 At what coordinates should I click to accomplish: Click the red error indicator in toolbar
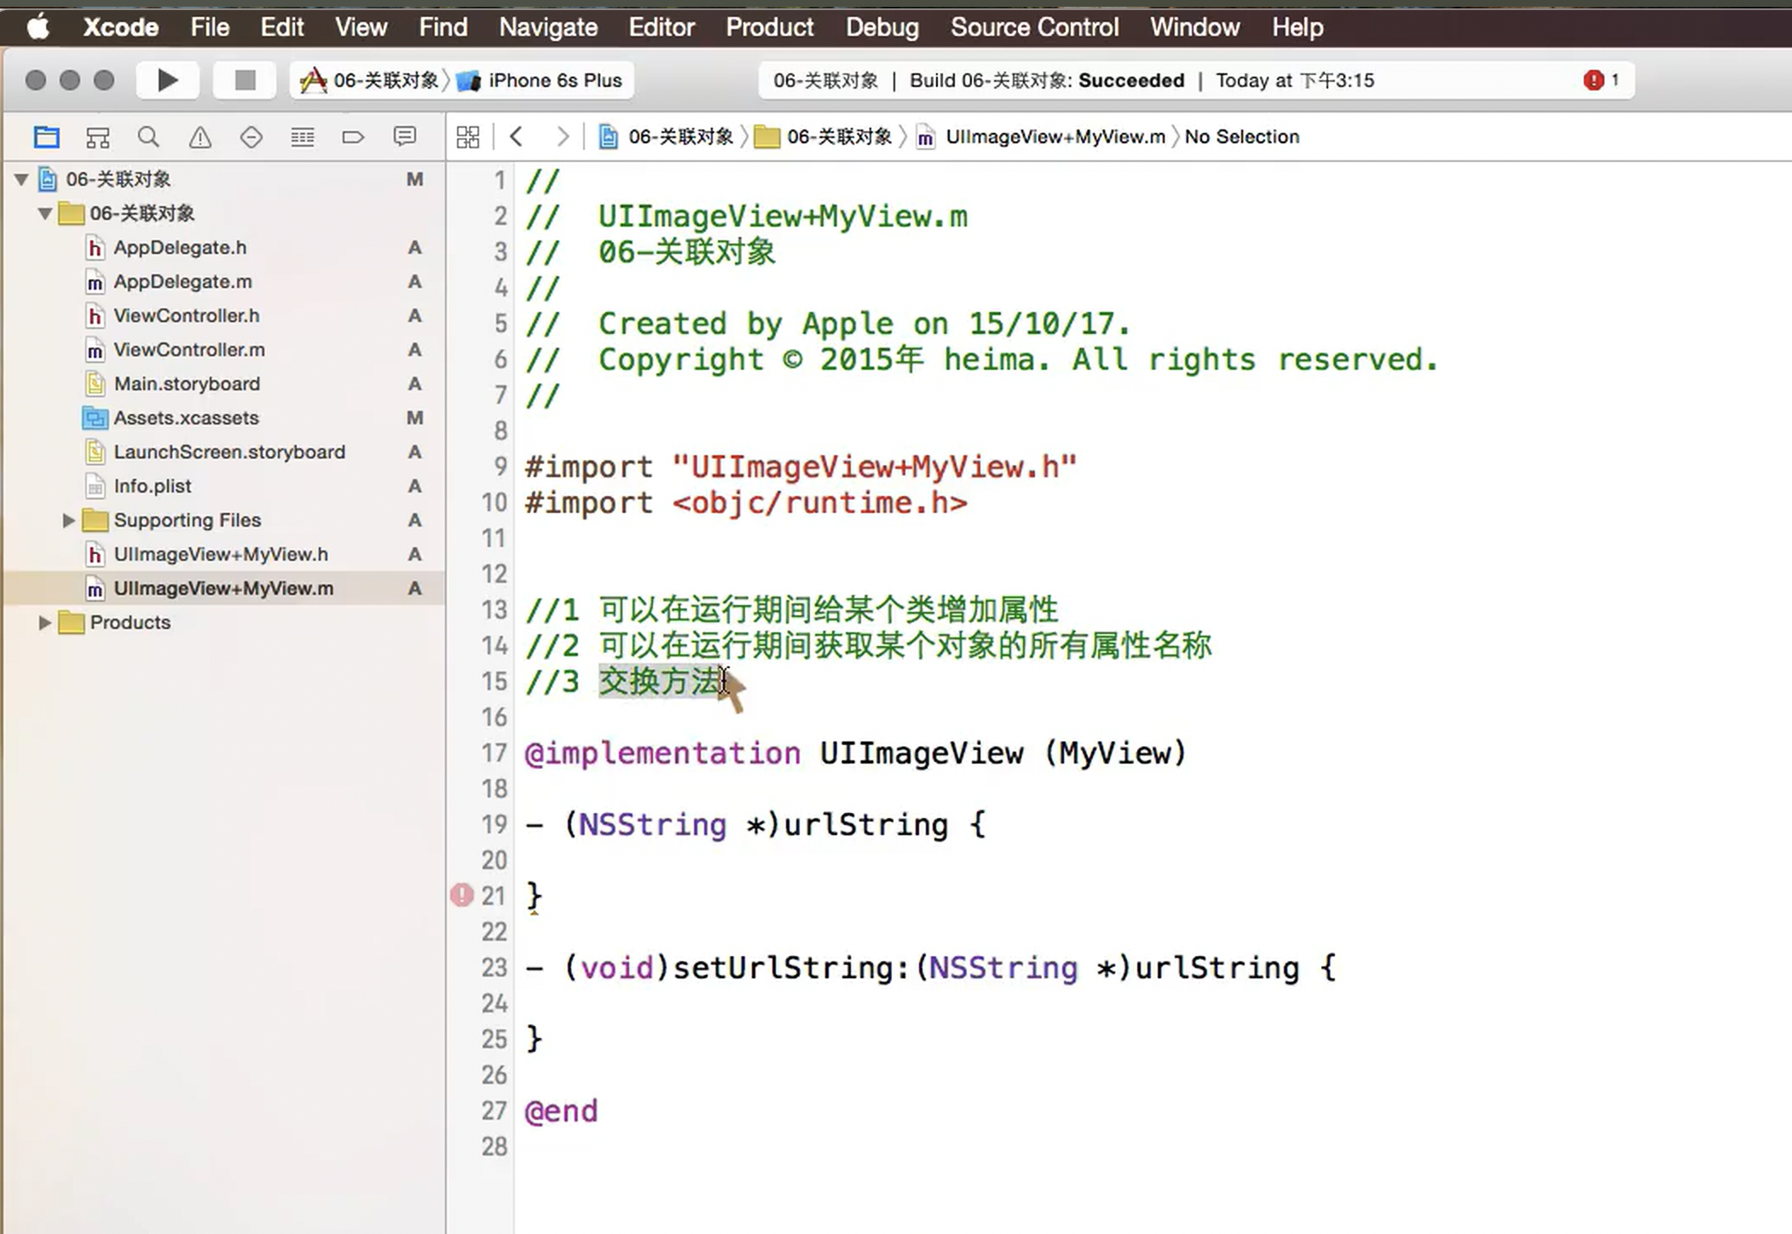(x=1593, y=80)
